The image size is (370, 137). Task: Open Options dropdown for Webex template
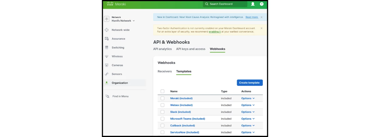[248, 105]
